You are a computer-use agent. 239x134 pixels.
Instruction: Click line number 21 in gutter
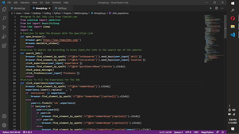(x=14, y=83)
